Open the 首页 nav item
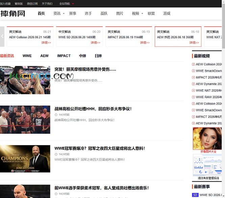The width and height of the screenshot is (225, 198). (41, 14)
